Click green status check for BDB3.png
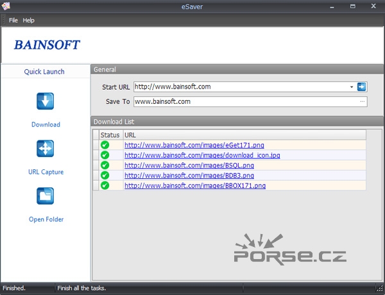385x295 pixels. 105,175
